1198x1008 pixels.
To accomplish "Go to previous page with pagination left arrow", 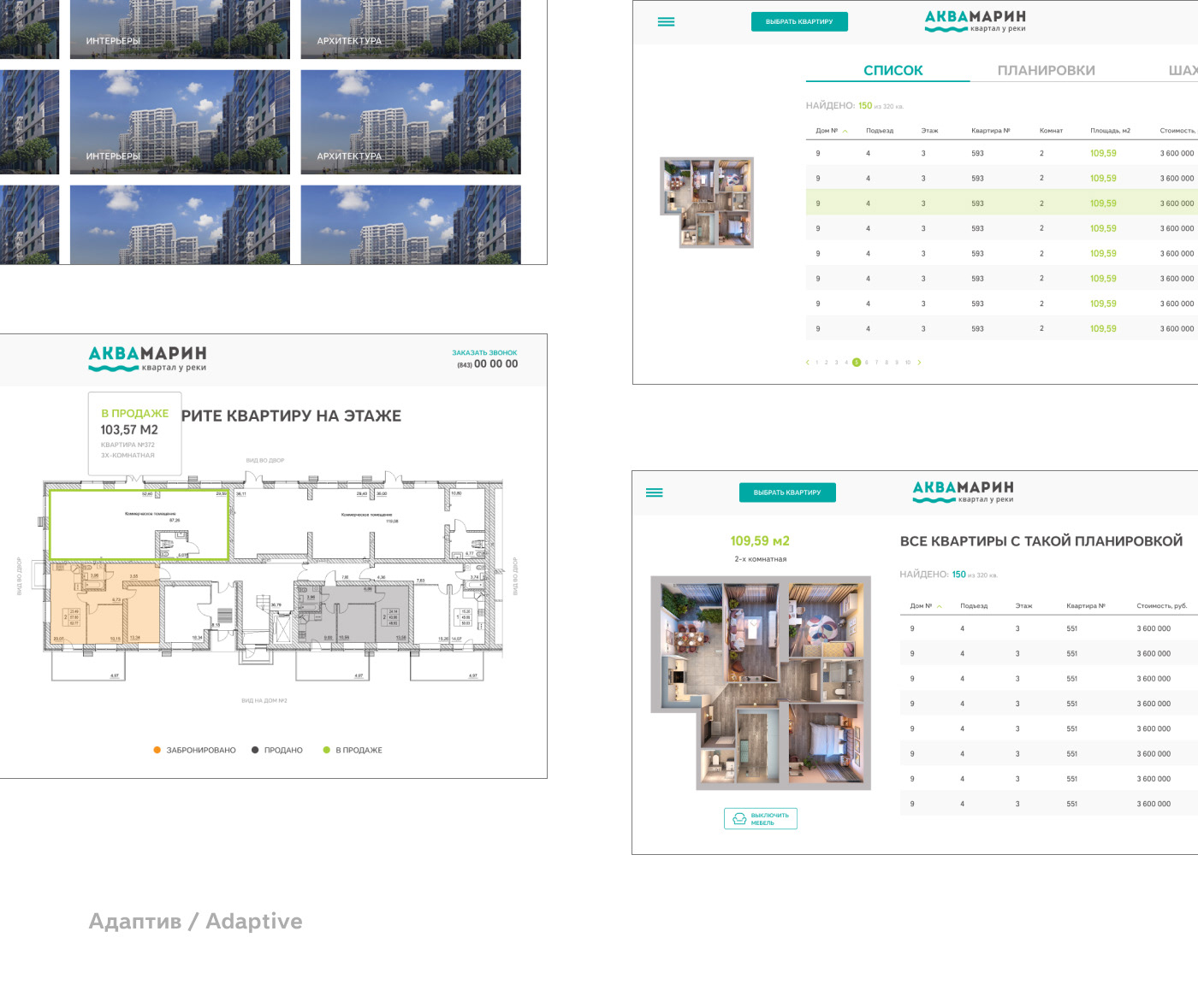I will coord(807,363).
